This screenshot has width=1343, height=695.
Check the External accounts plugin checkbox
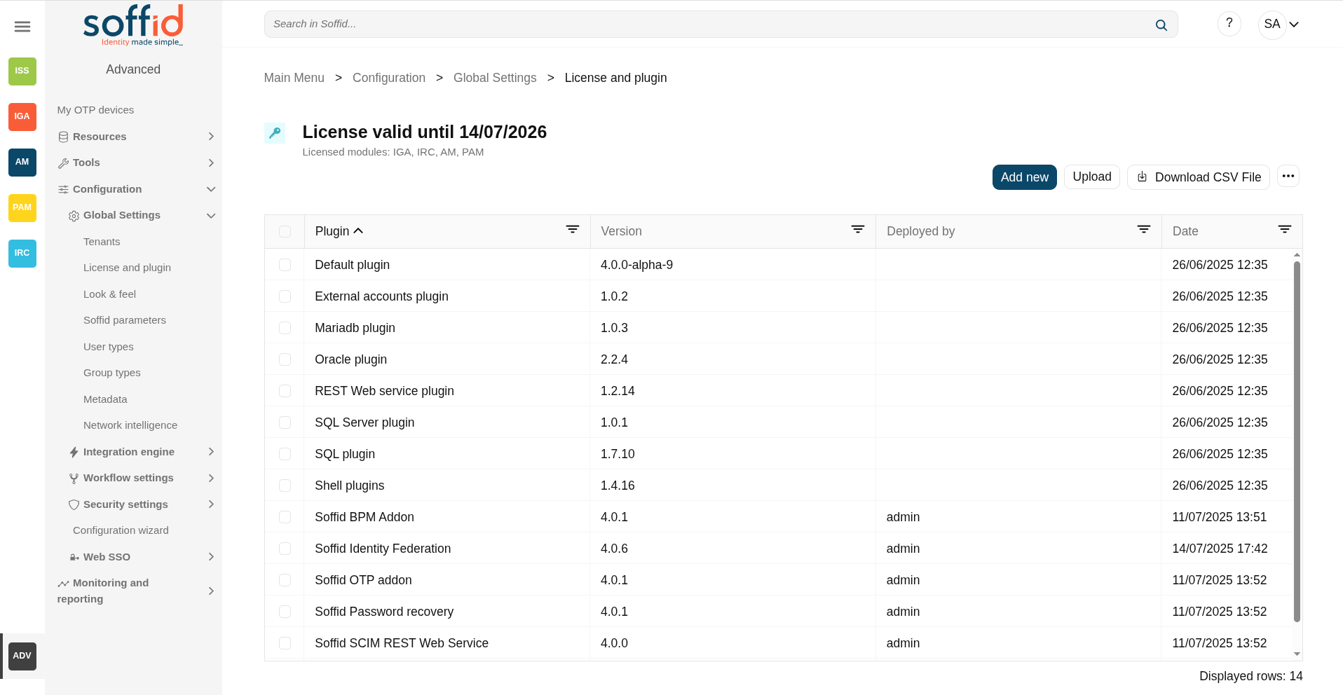click(285, 296)
